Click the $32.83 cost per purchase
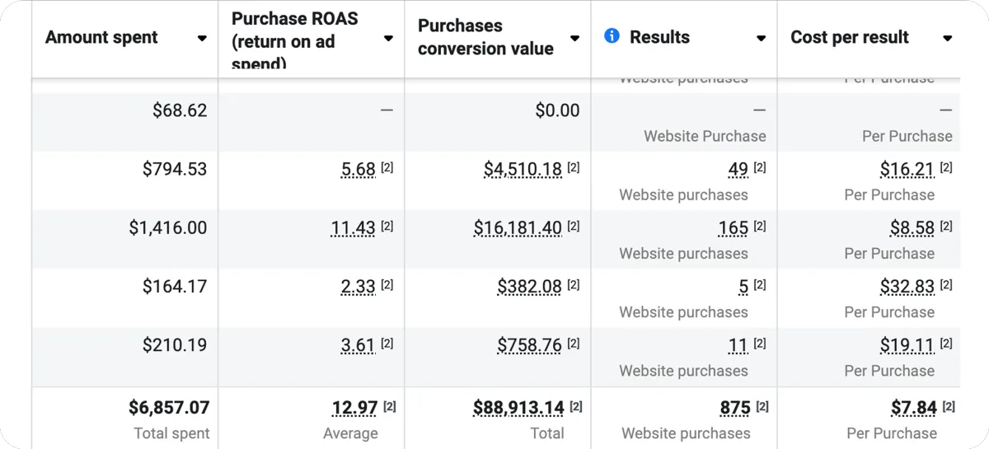This screenshot has height=449, width=989. [x=907, y=287]
